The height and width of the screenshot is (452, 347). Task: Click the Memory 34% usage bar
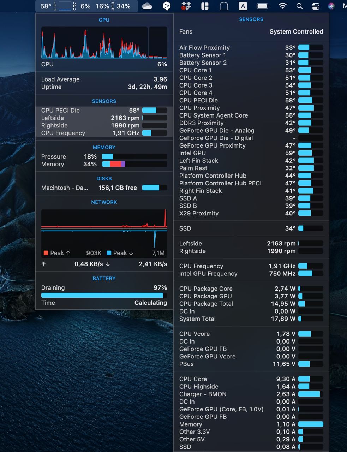(x=134, y=164)
